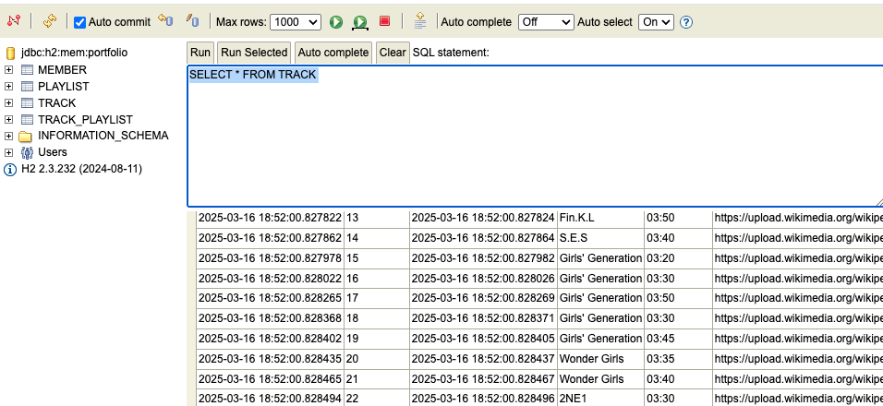The width and height of the screenshot is (883, 406).
Task: Click the 03:20 duration cell
Action: tap(678, 258)
